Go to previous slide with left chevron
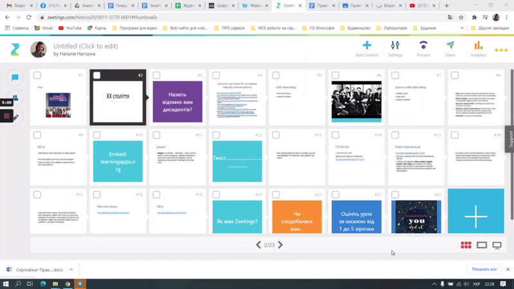Viewport: 514px width, 289px height. pos(258,245)
